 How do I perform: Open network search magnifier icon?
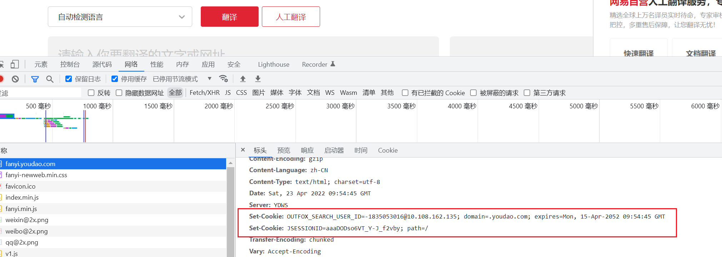50,79
